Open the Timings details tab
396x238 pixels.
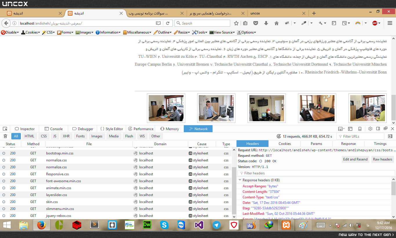(380, 144)
